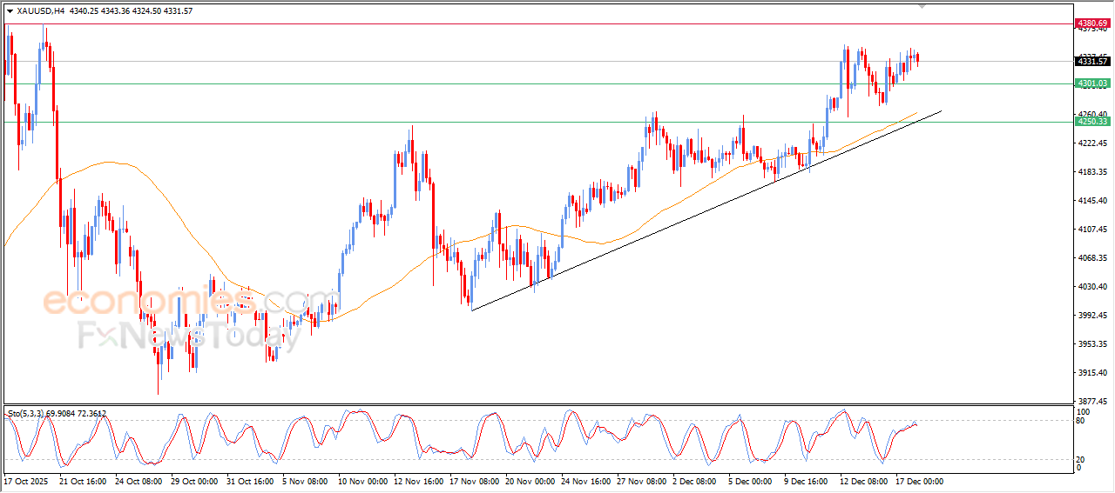1115x493 pixels.
Task: Select the green 4250.33 level label
Action: click(1091, 122)
